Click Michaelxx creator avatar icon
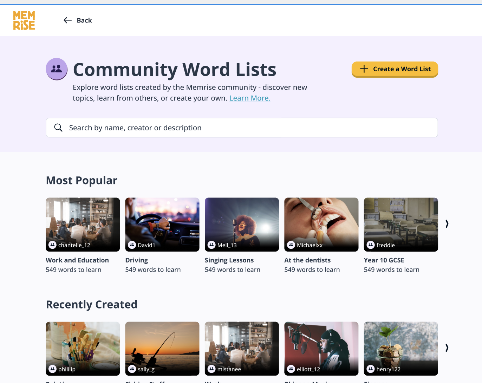This screenshot has width=482, height=383. [x=291, y=245]
